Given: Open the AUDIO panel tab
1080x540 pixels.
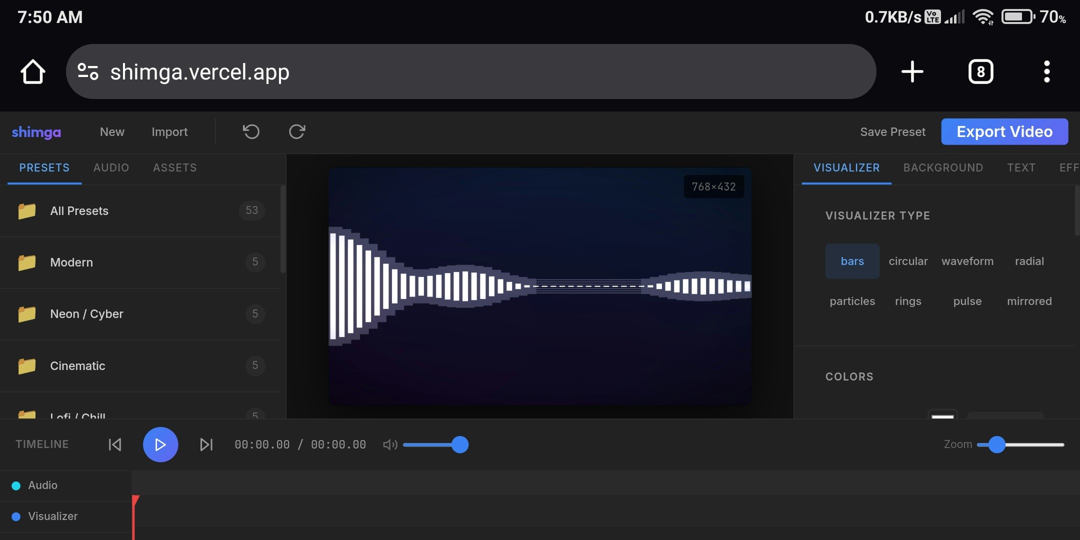Looking at the screenshot, I should click(x=110, y=167).
